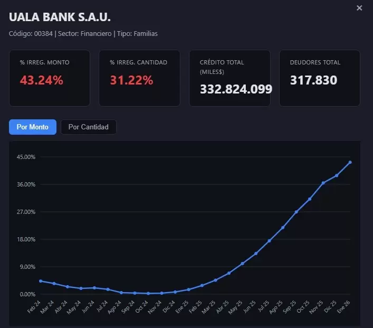The width and height of the screenshot is (373, 328).
Task: Click the 0.00% y-axis label
Action: (26, 294)
